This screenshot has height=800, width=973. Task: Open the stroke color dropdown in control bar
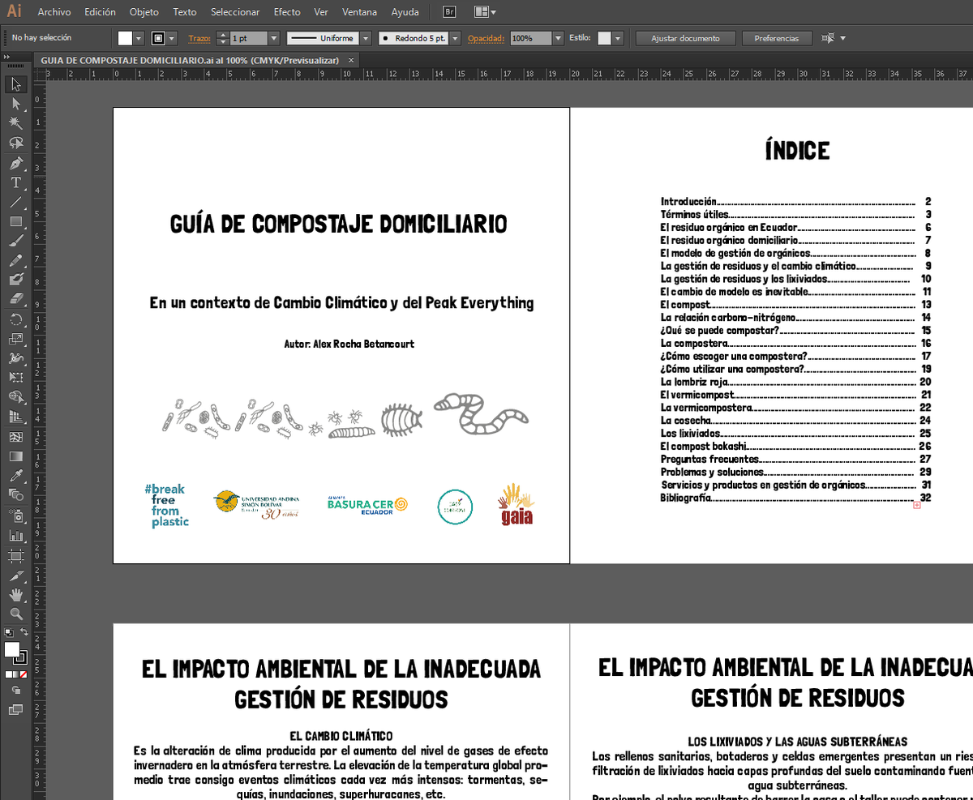pyautogui.click(x=174, y=38)
